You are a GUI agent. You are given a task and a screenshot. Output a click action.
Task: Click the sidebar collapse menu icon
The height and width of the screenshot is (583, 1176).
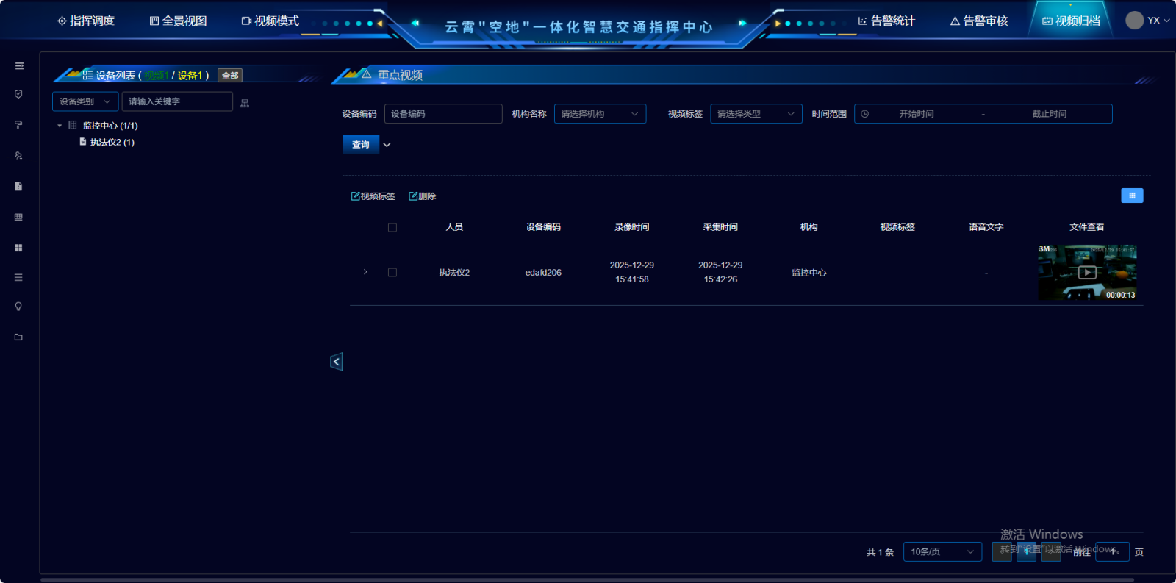(x=19, y=66)
